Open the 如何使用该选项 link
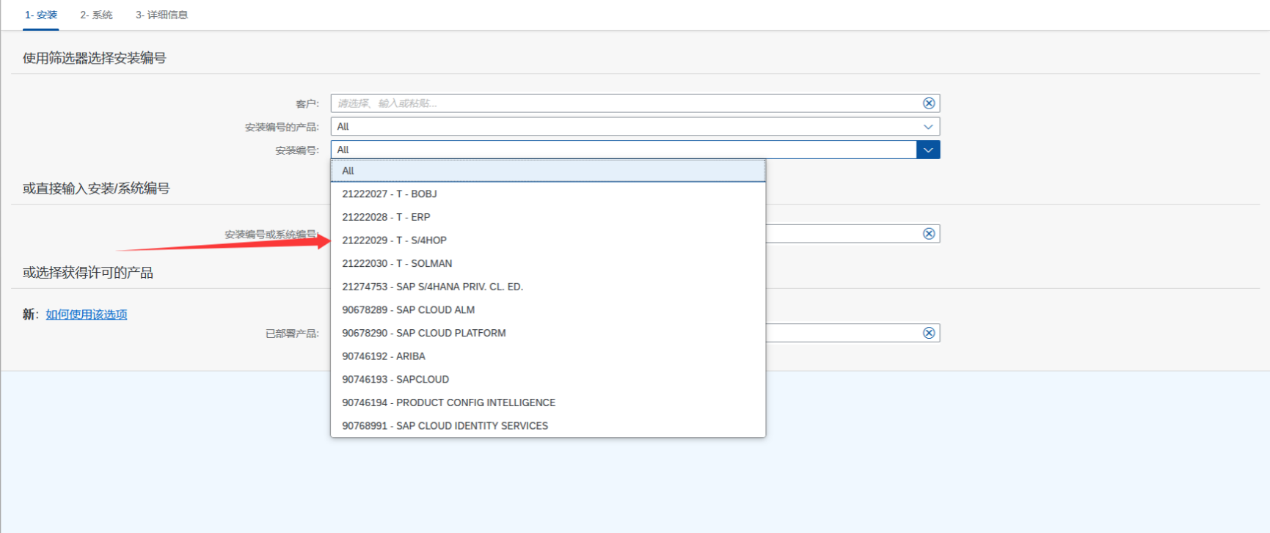The width and height of the screenshot is (1270, 533). point(87,315)
